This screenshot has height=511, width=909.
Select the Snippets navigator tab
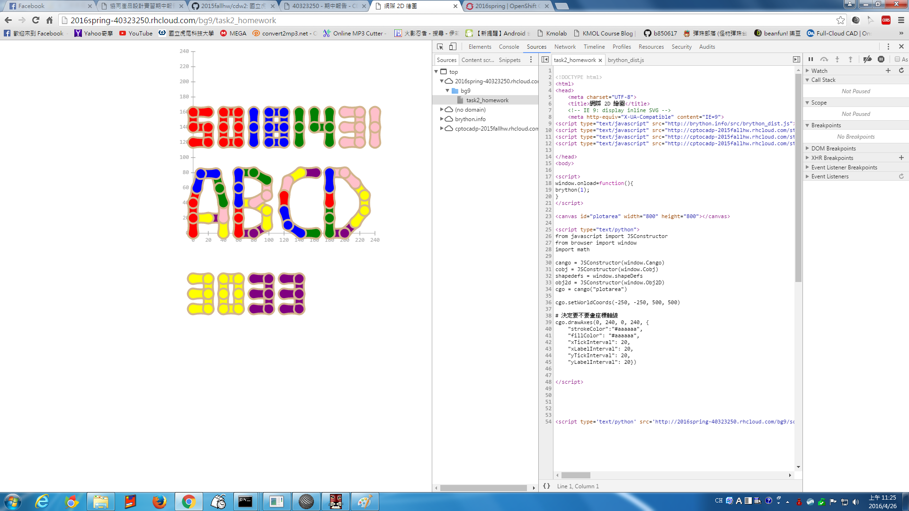coord(509,60)
